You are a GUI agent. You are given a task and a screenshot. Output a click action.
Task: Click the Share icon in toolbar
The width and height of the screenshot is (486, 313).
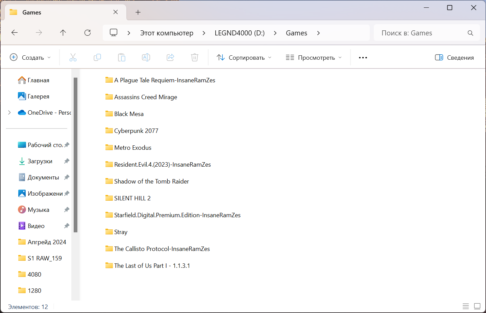170,57
